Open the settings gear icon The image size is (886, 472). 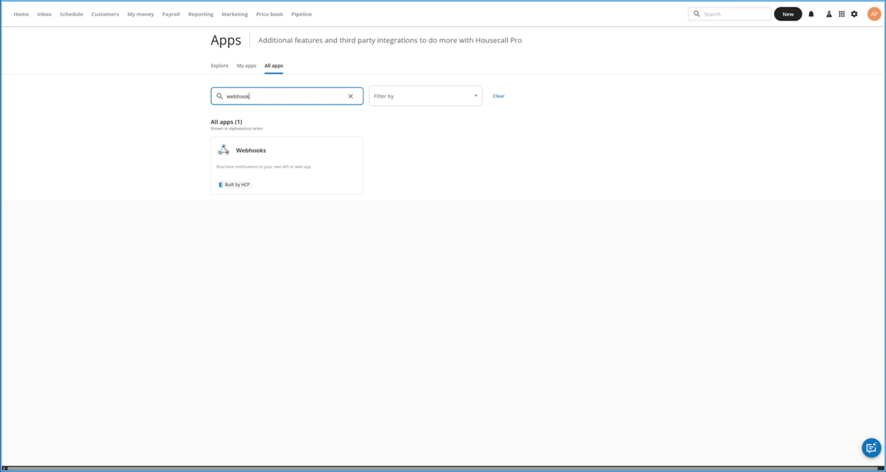(854, 14)
